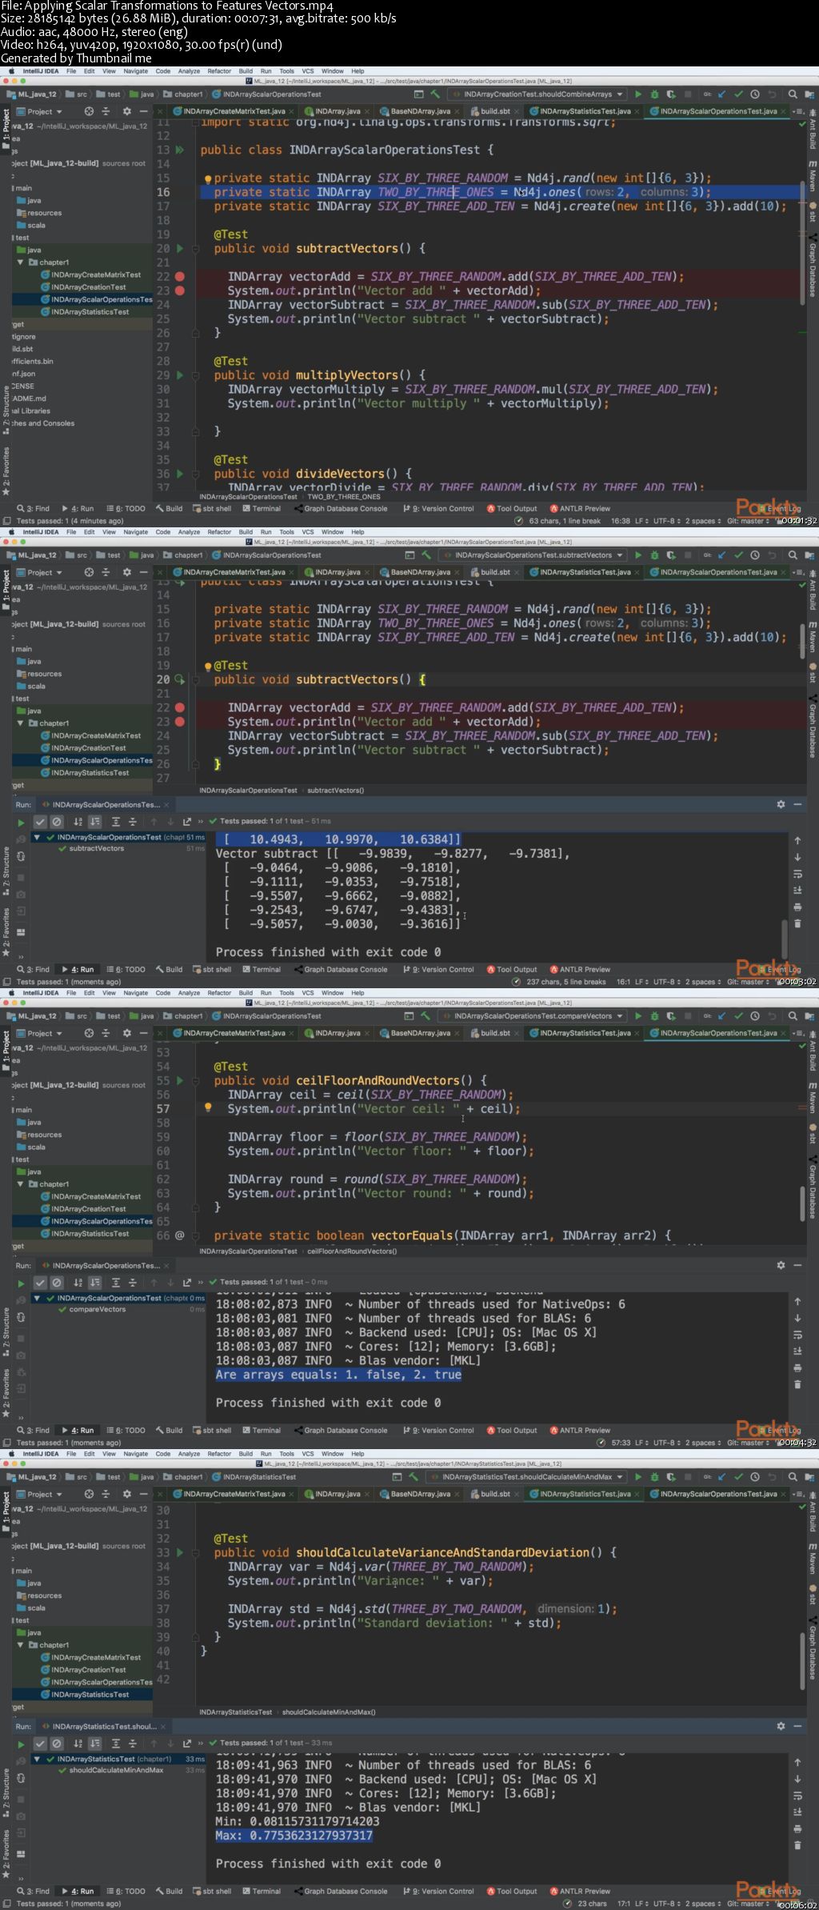Open Run panel settings gear in the 00:03:02 frame
819x1910 pixels.
[781, 804]
